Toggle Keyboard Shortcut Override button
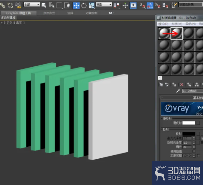The height and width of the screenshot is (185, 203). tap(133, 5)
